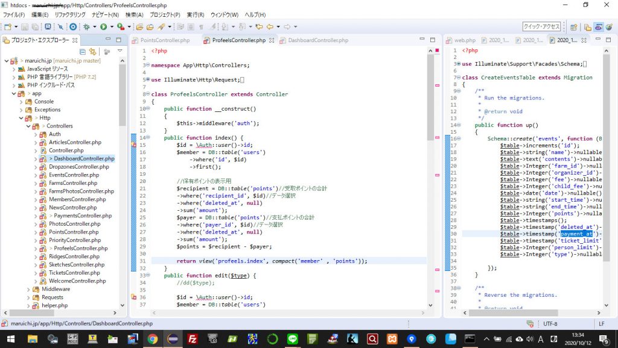Image resolution: width=618 pixels, height=348 pixels.
Task: Open FileZilla from the Windows taskbar
Action: (193, 339)
